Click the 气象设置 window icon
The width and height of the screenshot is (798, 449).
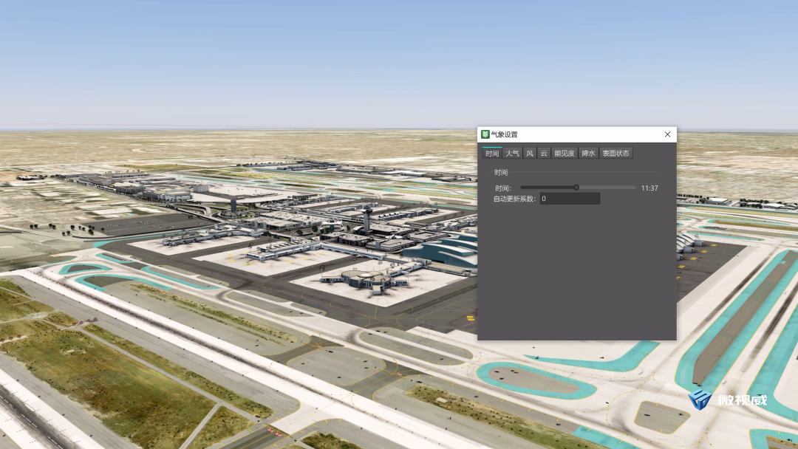[x=485, y=134]
